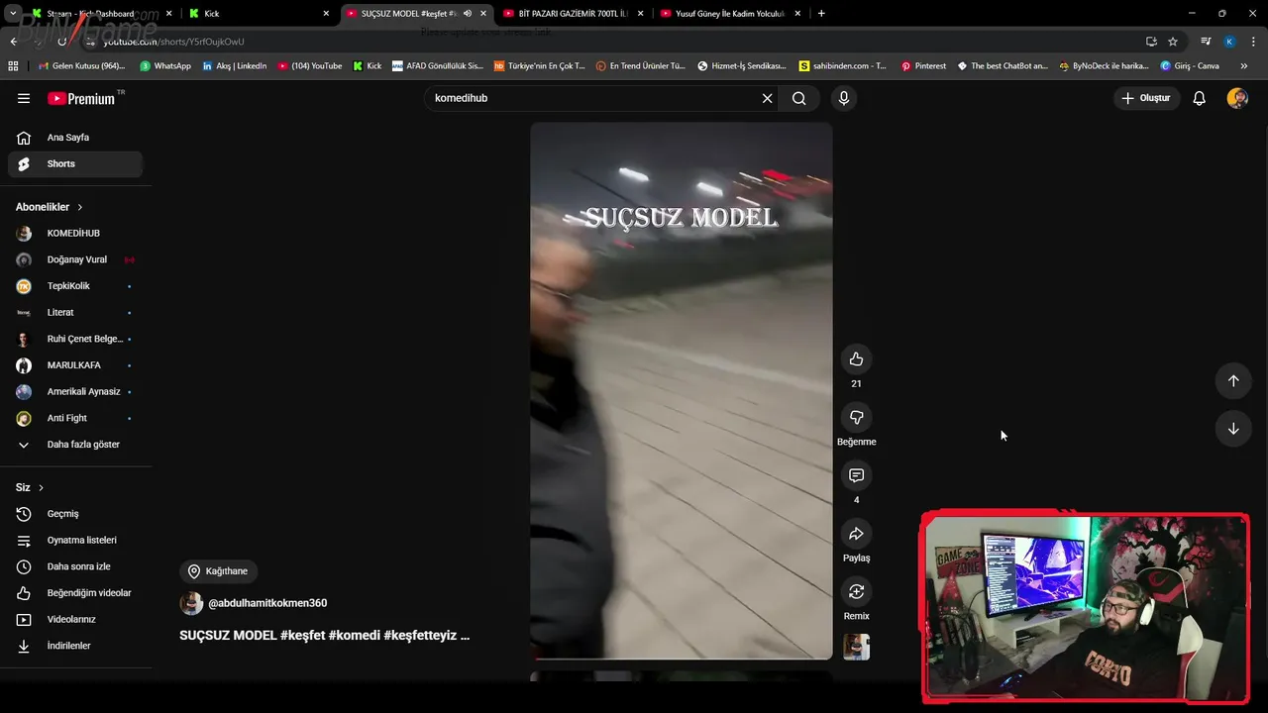Switch to Yusuf Güney İle Kadim tab
Viewport: 1268px width, 713px height.
tap(730, 14)
